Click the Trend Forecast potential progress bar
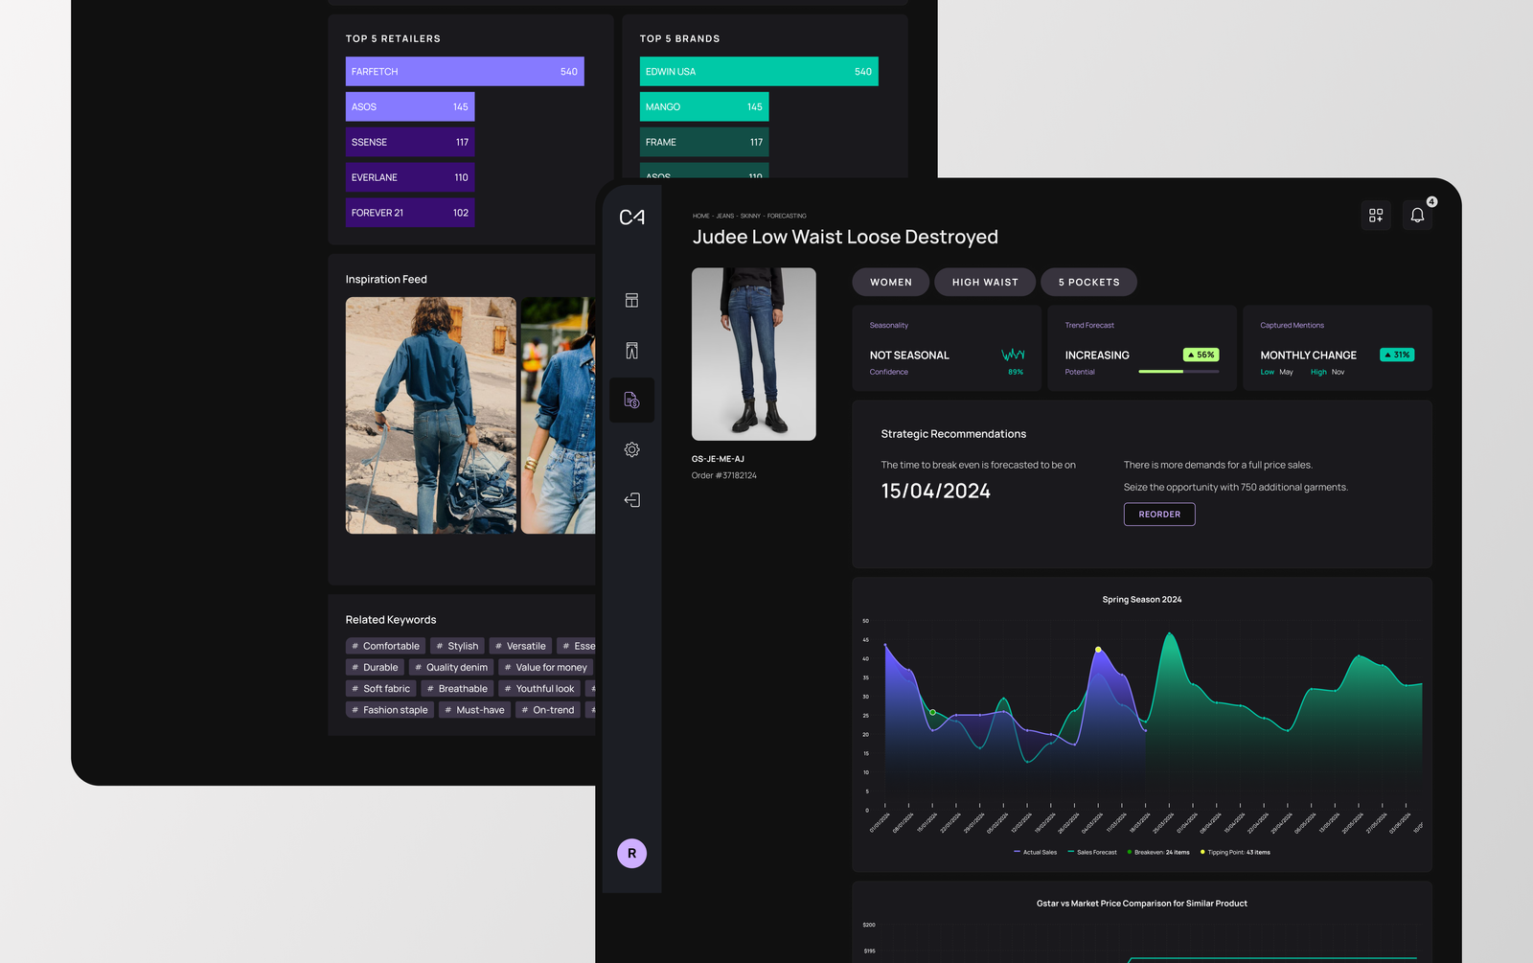Image resolution: width=1533 pixels, height=963 pixels. pyautogui.click(x=1178, y=372)
